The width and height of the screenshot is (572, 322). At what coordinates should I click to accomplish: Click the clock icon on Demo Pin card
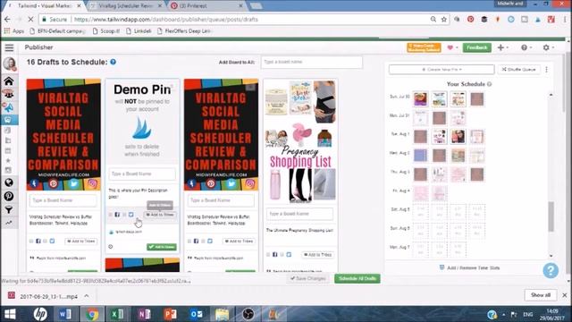click(x=111, y=247)
